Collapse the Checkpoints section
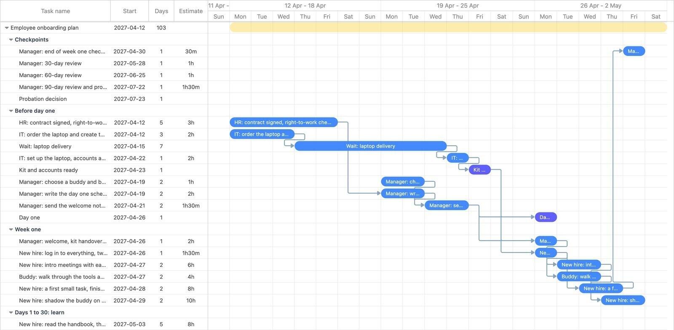674x330 pixels. point(11,40)
